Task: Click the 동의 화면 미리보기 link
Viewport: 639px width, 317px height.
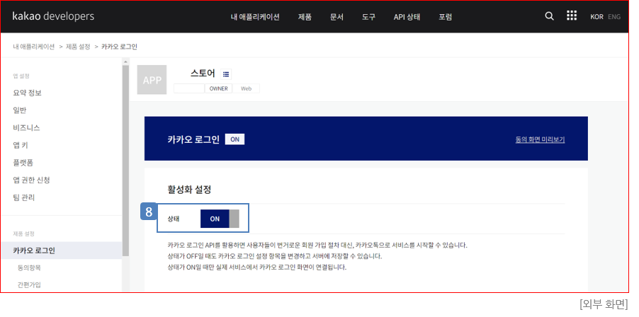Action: (x=540, y=139)
